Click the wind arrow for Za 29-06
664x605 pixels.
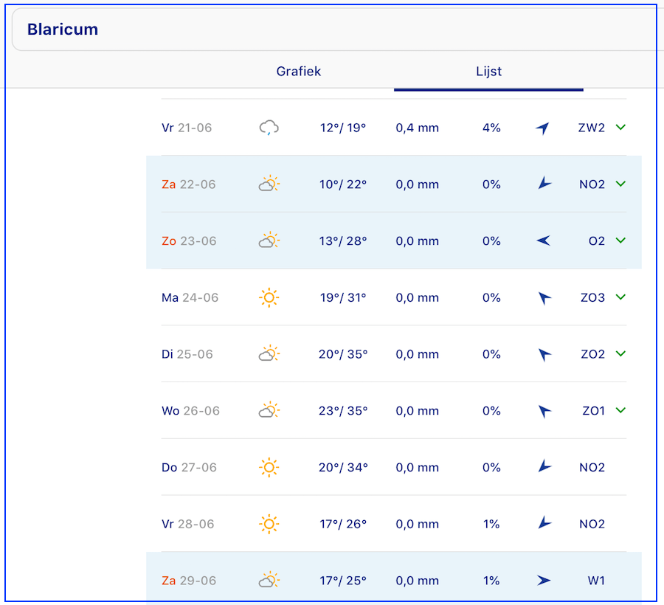(x=544, y=581)
